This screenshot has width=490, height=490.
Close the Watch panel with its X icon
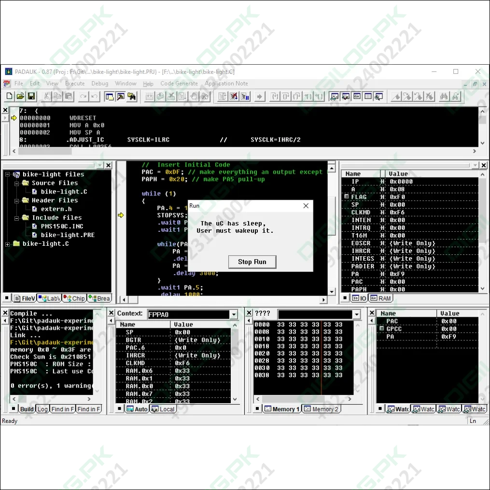point(372,313)
